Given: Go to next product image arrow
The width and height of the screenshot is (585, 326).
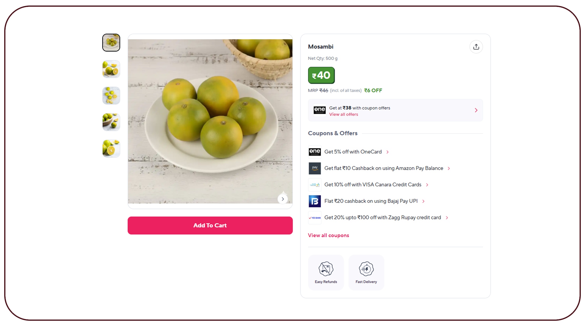Looking at the screenshot, I should [283, 199].
